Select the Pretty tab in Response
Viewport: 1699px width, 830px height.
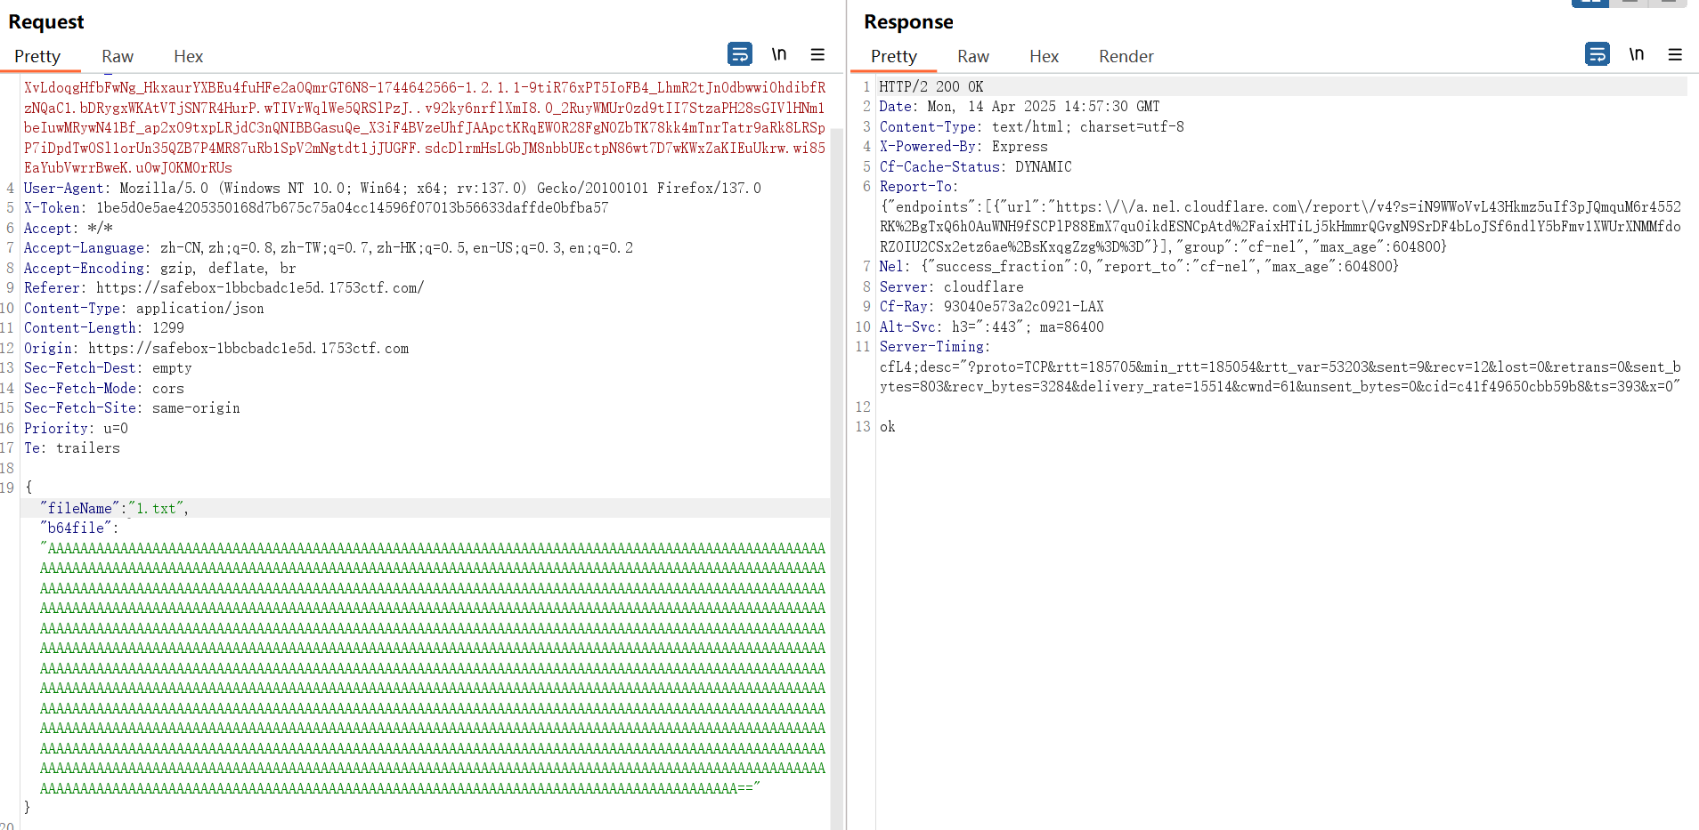pyautogui.click(x=893, y=56)
